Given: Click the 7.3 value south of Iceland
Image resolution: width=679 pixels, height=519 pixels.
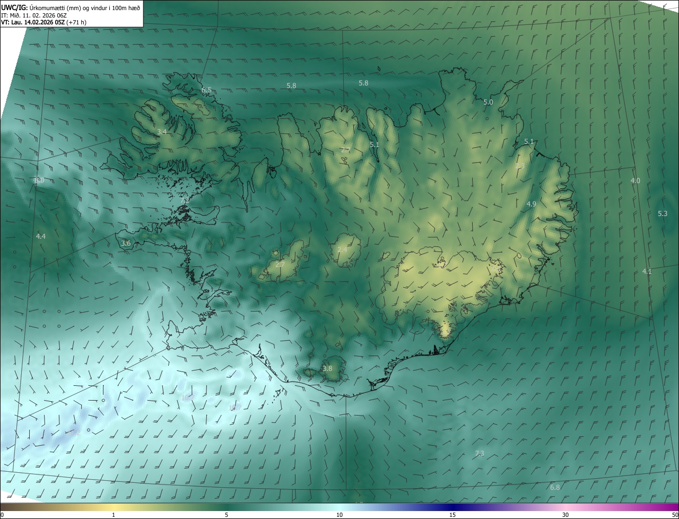Looking at the screenshot, I should (x=480, y=453).
